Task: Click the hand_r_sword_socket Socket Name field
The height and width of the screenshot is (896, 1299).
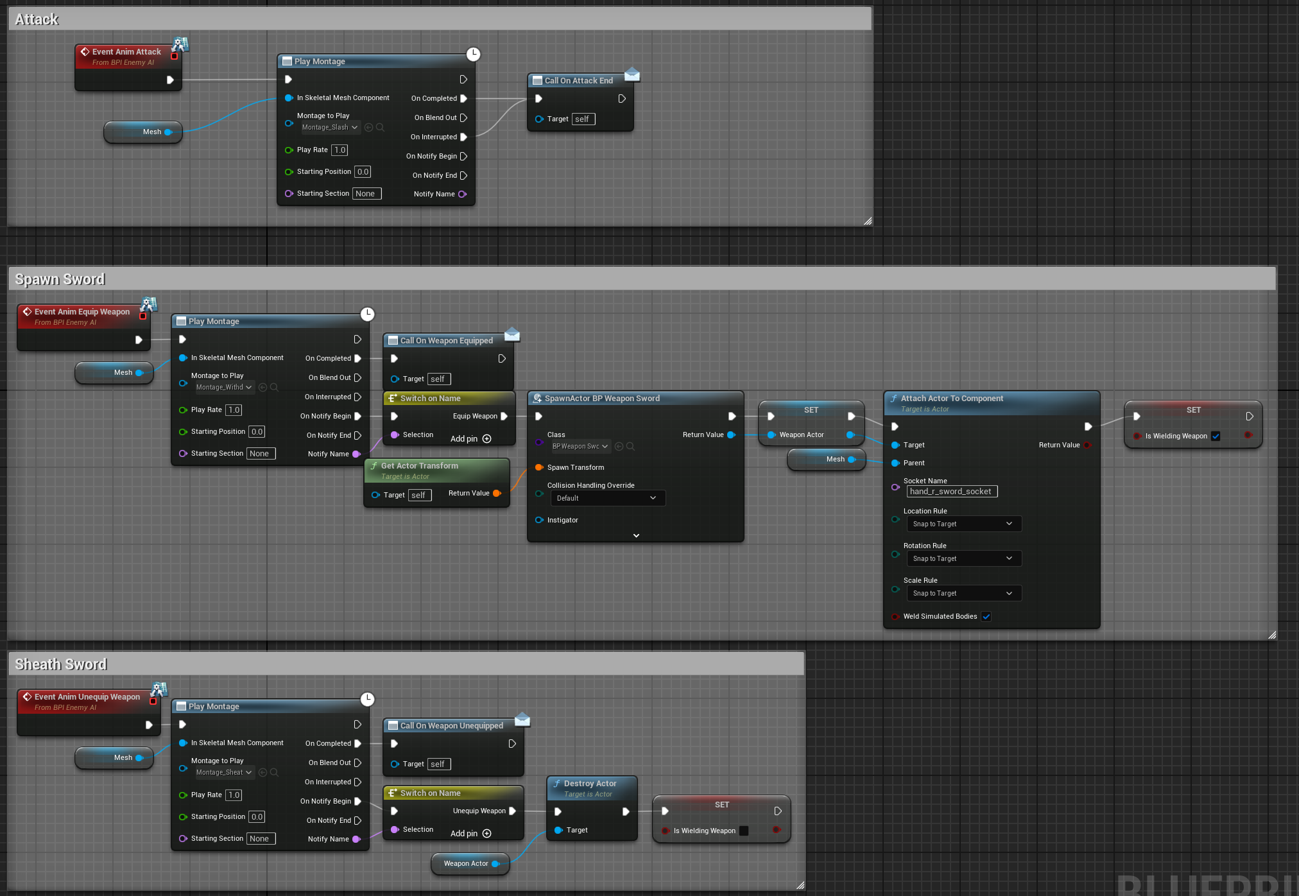Action: 952,492
